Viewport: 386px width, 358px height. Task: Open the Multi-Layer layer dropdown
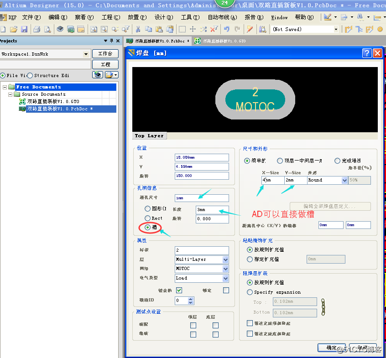pos(225,259)
